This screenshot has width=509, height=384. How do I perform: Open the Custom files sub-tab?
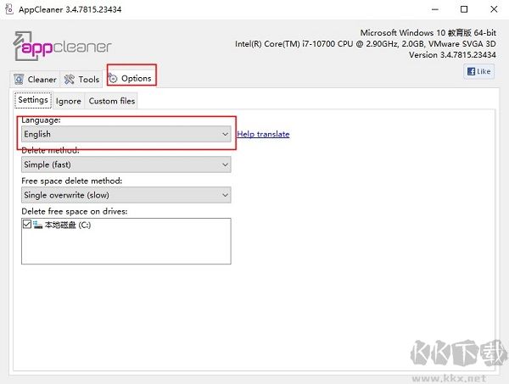(111, 101)
